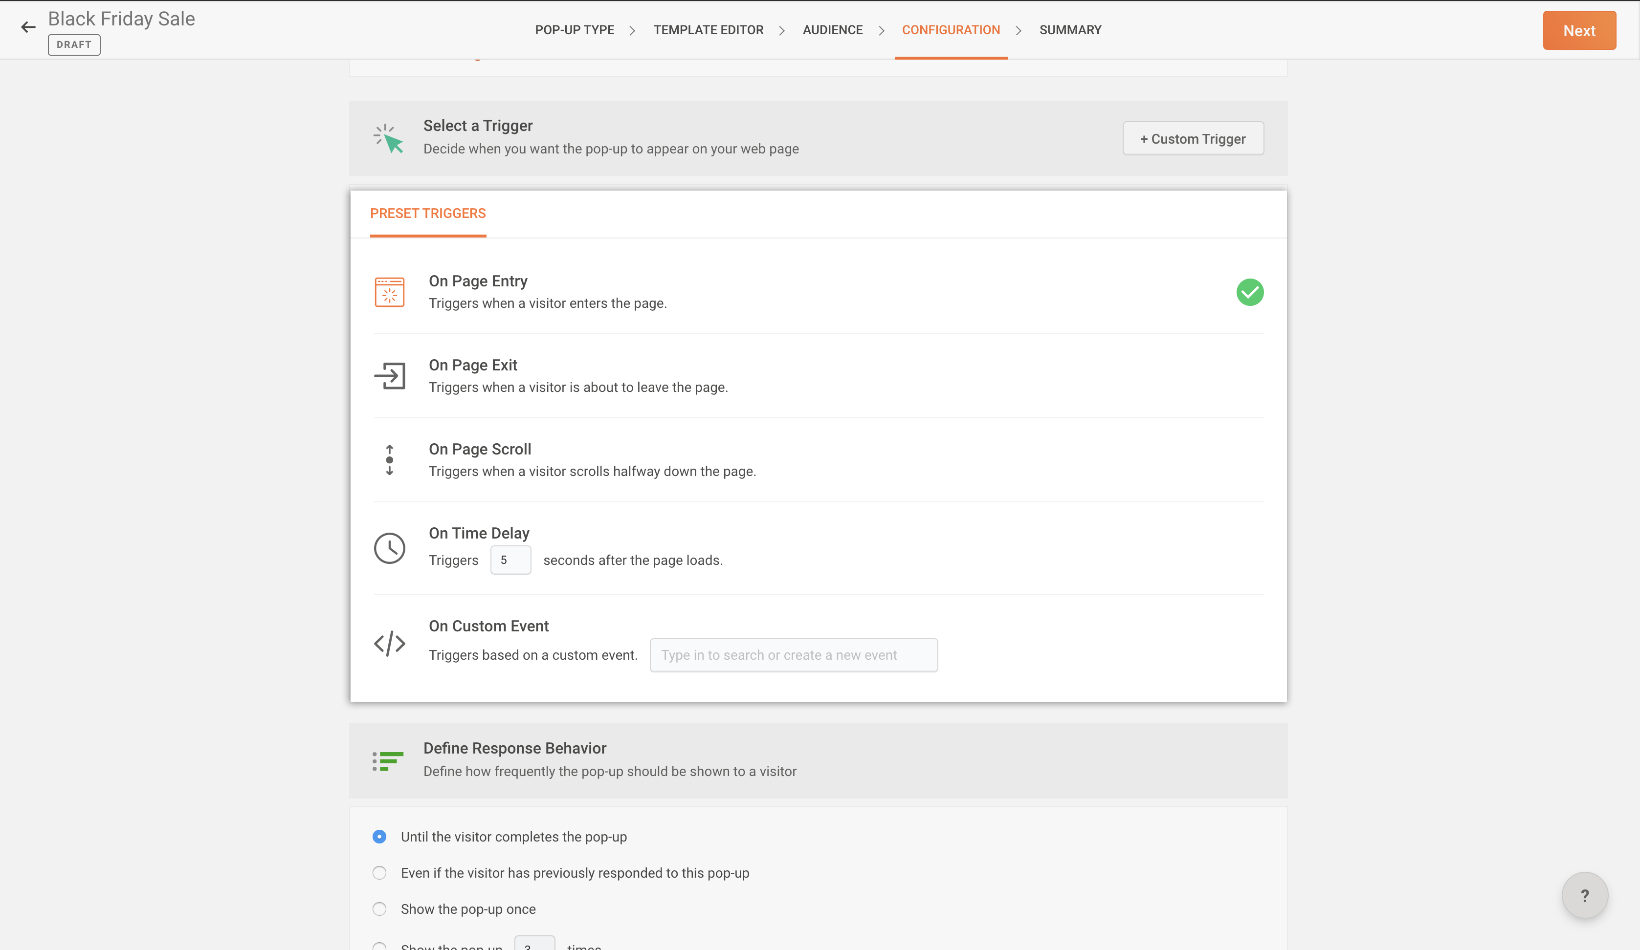
Task: Click the On Page Entry window icon
Action: pyautogui.click(x=389, y=292)
